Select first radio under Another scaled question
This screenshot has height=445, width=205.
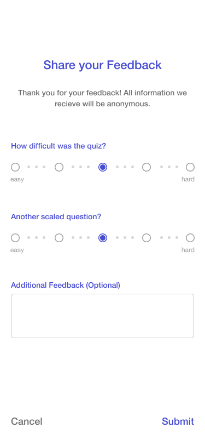click(x=15, y=238)
